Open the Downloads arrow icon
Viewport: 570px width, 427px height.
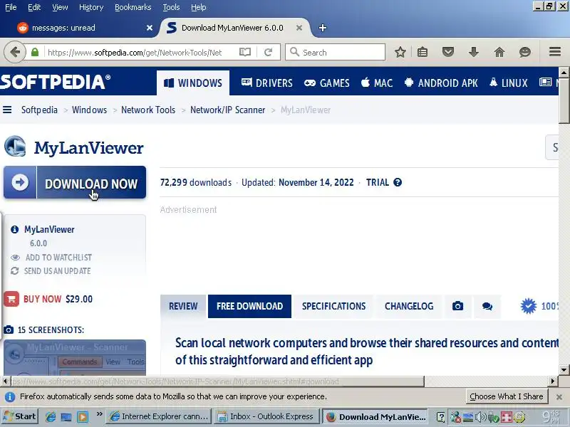(x=473, y=52)
